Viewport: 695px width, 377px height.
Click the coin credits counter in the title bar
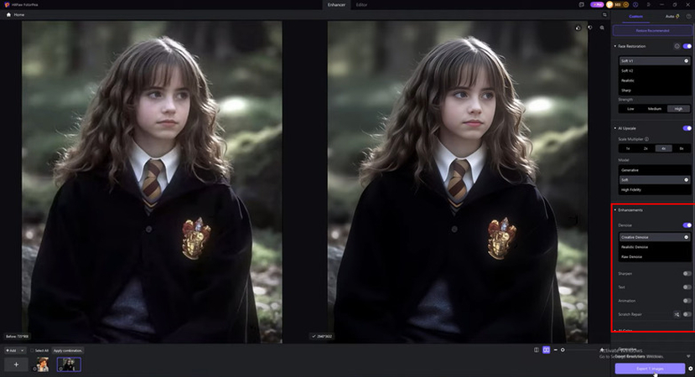617,4
